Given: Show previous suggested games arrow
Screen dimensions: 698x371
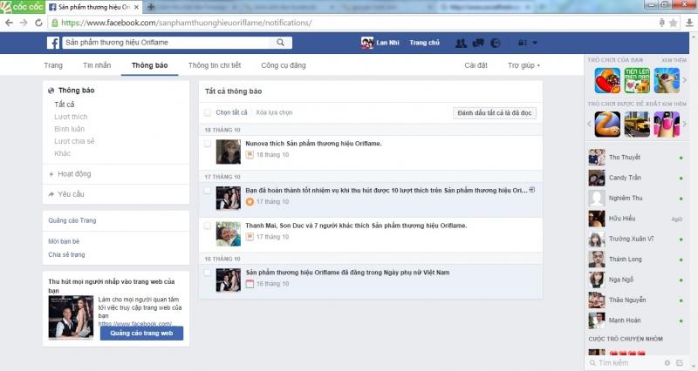Looking at the screenshot, I should click(590, 124).
